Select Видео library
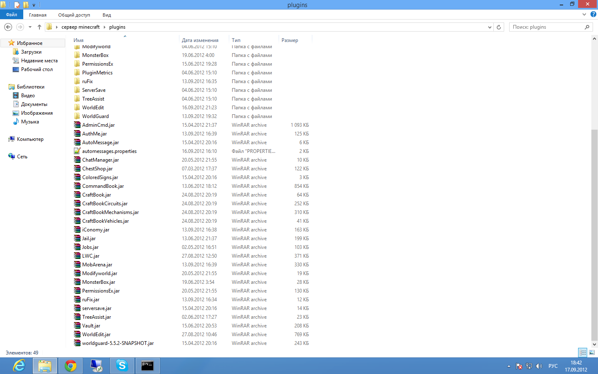 coord(28,96)
